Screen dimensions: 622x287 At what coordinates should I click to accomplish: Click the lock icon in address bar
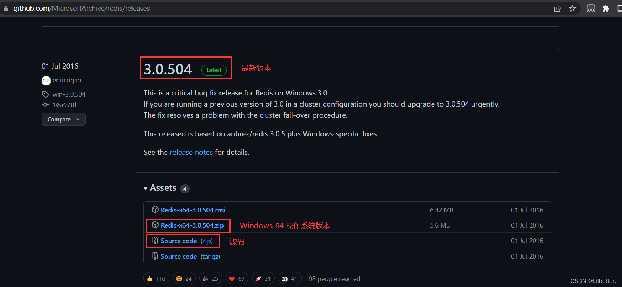click(x=6, y=9)
